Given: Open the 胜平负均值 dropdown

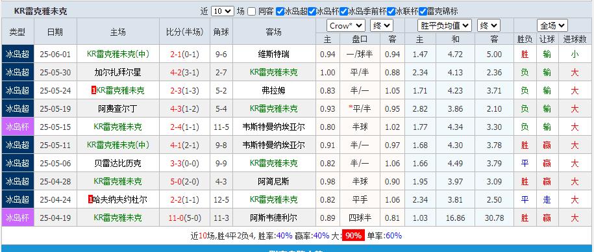Looking at the screenshot, I should pyautogui.click(x=444, y=26).
